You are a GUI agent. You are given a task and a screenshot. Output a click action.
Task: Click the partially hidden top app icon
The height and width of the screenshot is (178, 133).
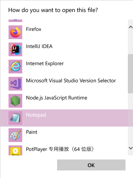click(15, 21)
